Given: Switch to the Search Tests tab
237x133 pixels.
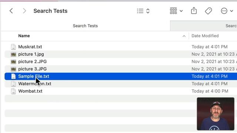Looking at the screenshot, I should pyautogui.click(x=85, y=26).
